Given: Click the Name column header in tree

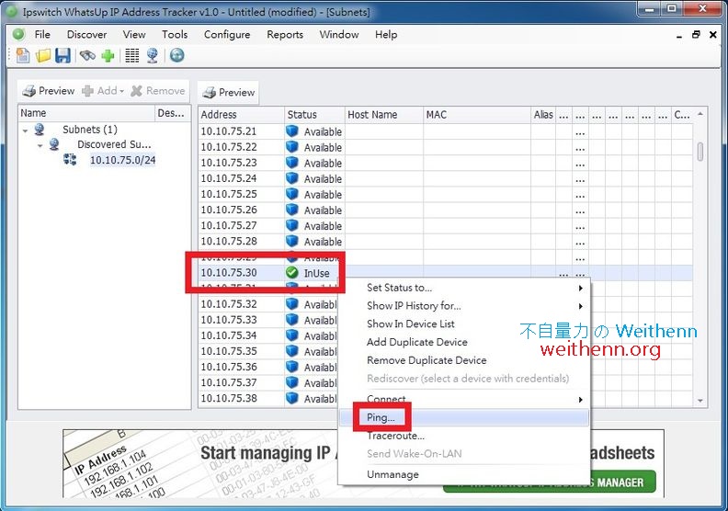Looking at the screenshot, I should [x=86, y=113].
